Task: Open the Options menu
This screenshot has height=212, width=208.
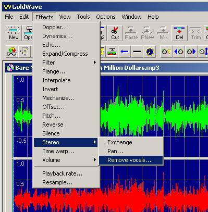Action: coord(106,17)
